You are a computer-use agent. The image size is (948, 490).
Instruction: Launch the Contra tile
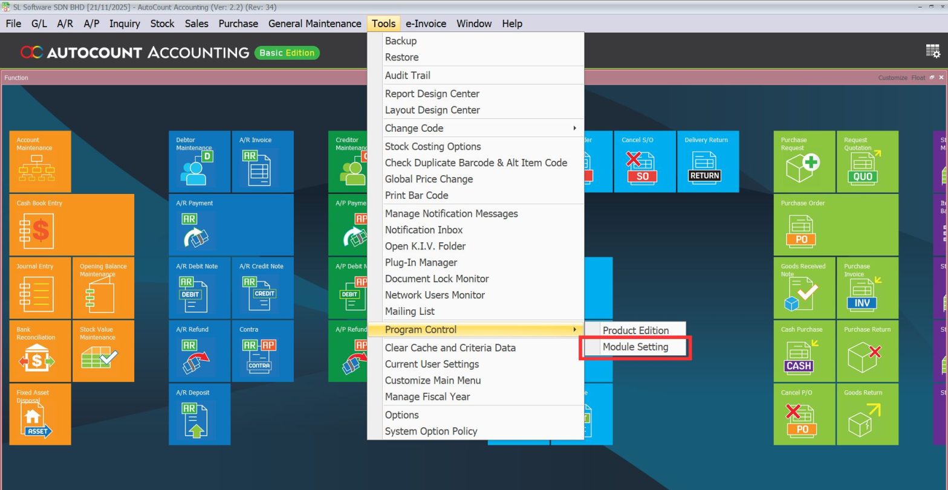[x=263, y=351]
